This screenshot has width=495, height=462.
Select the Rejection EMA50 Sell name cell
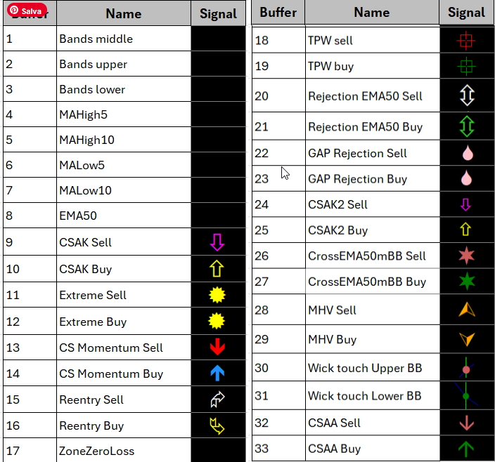point(373,95)
